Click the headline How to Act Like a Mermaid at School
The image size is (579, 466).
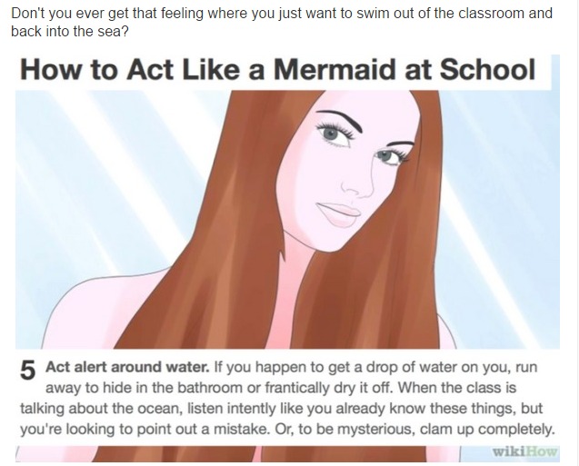tap(278, 69)
